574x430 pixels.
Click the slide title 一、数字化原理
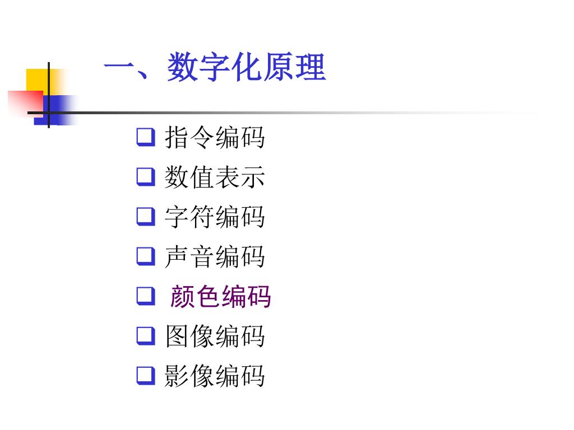(215, 67)
